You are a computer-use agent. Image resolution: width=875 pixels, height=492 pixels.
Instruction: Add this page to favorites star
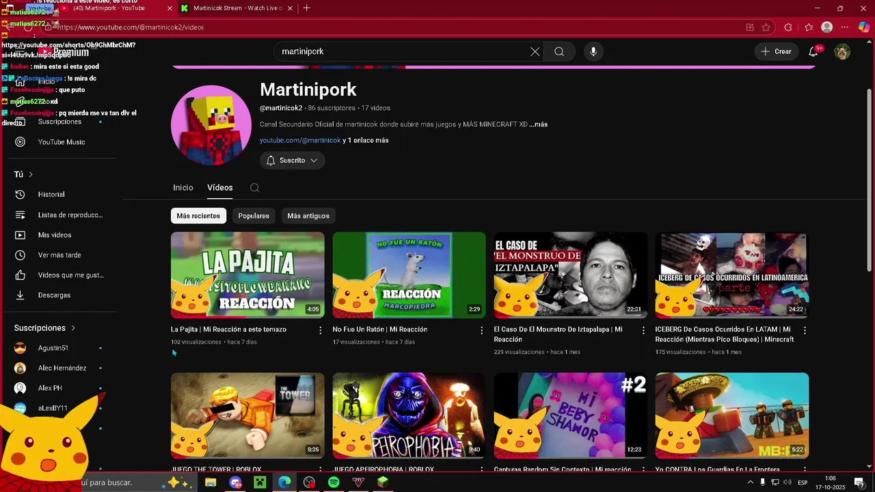coord(766,27)
